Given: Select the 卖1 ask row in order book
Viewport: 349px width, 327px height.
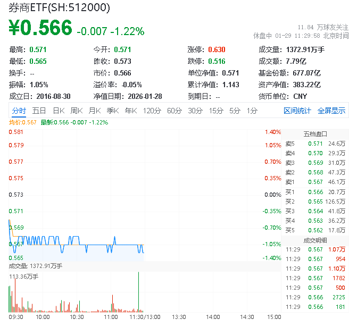Looking at the screenshot, I should click(x=315, y=182).
